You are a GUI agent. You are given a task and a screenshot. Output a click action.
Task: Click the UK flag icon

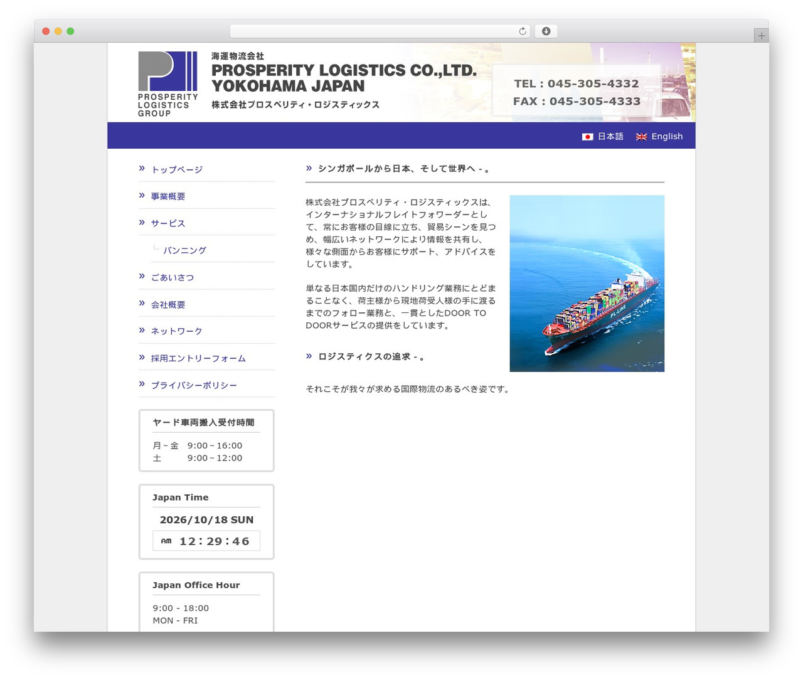click(x=641, y=137)
